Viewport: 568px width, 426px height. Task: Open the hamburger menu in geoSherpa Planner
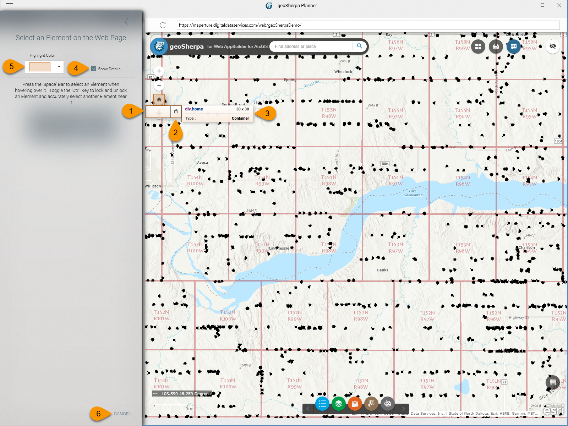tap(10, 5)
